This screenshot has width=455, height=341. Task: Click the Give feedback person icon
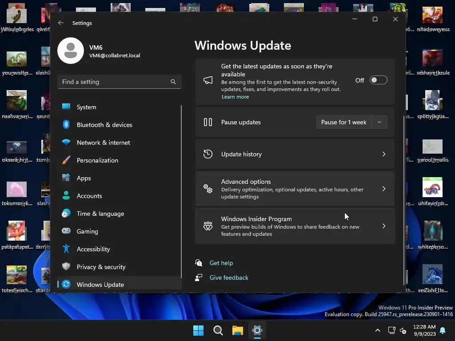coord(199,278)
